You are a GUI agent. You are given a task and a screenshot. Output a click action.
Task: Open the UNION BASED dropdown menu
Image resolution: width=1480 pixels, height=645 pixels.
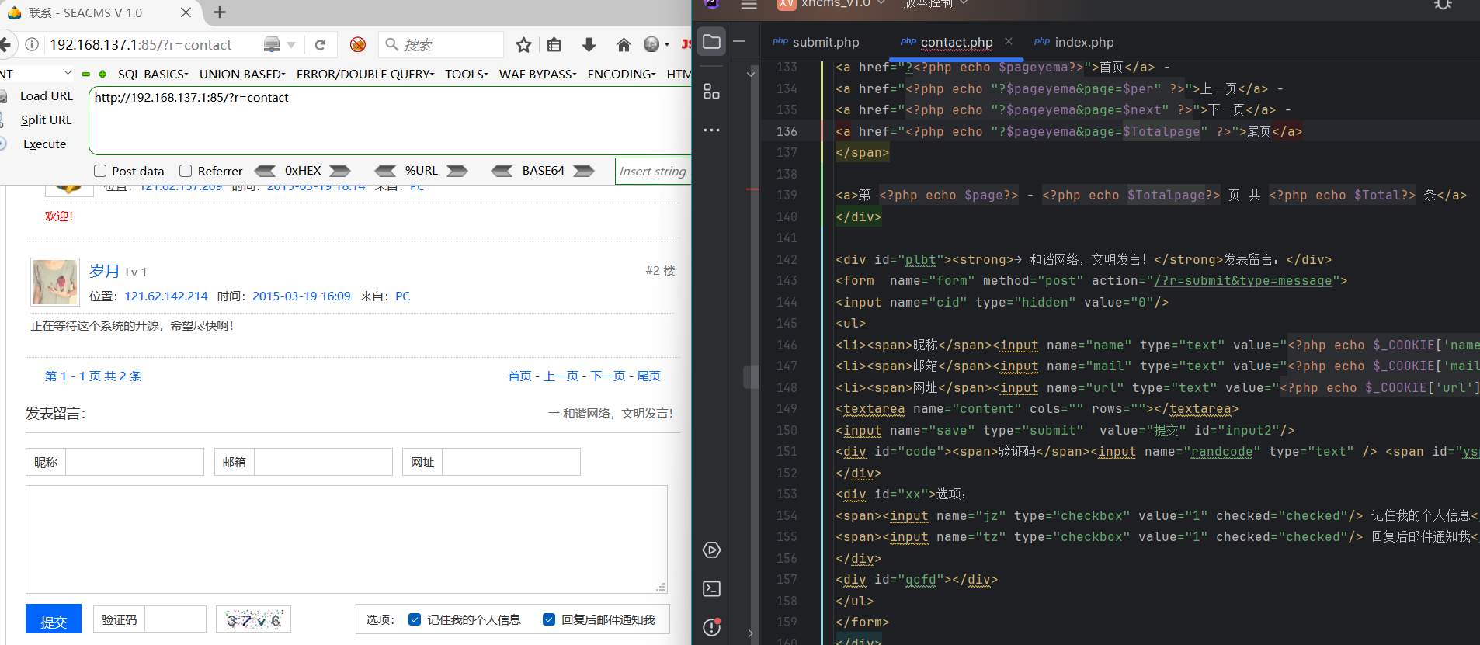242,74
